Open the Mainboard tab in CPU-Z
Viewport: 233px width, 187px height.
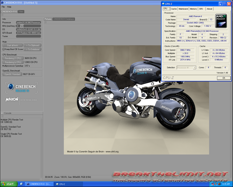[x=183, y=9]
